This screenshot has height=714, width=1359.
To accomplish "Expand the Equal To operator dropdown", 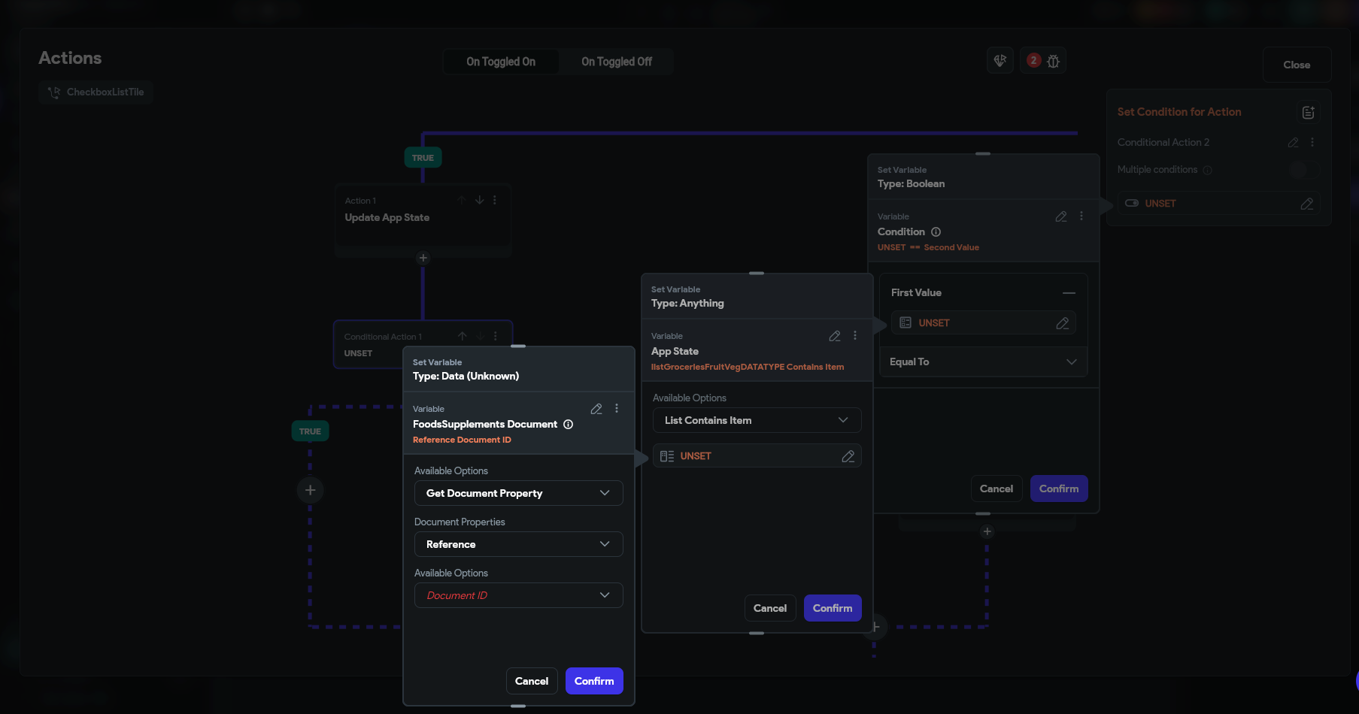I will (x=983, y=362).
